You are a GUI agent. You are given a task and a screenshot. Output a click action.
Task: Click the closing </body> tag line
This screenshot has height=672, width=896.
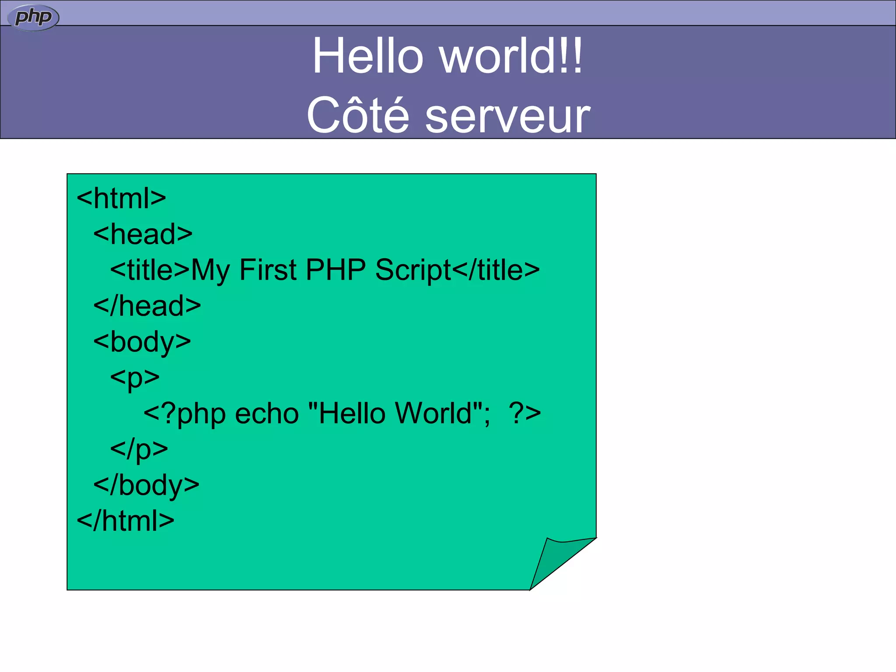(146, 486)
